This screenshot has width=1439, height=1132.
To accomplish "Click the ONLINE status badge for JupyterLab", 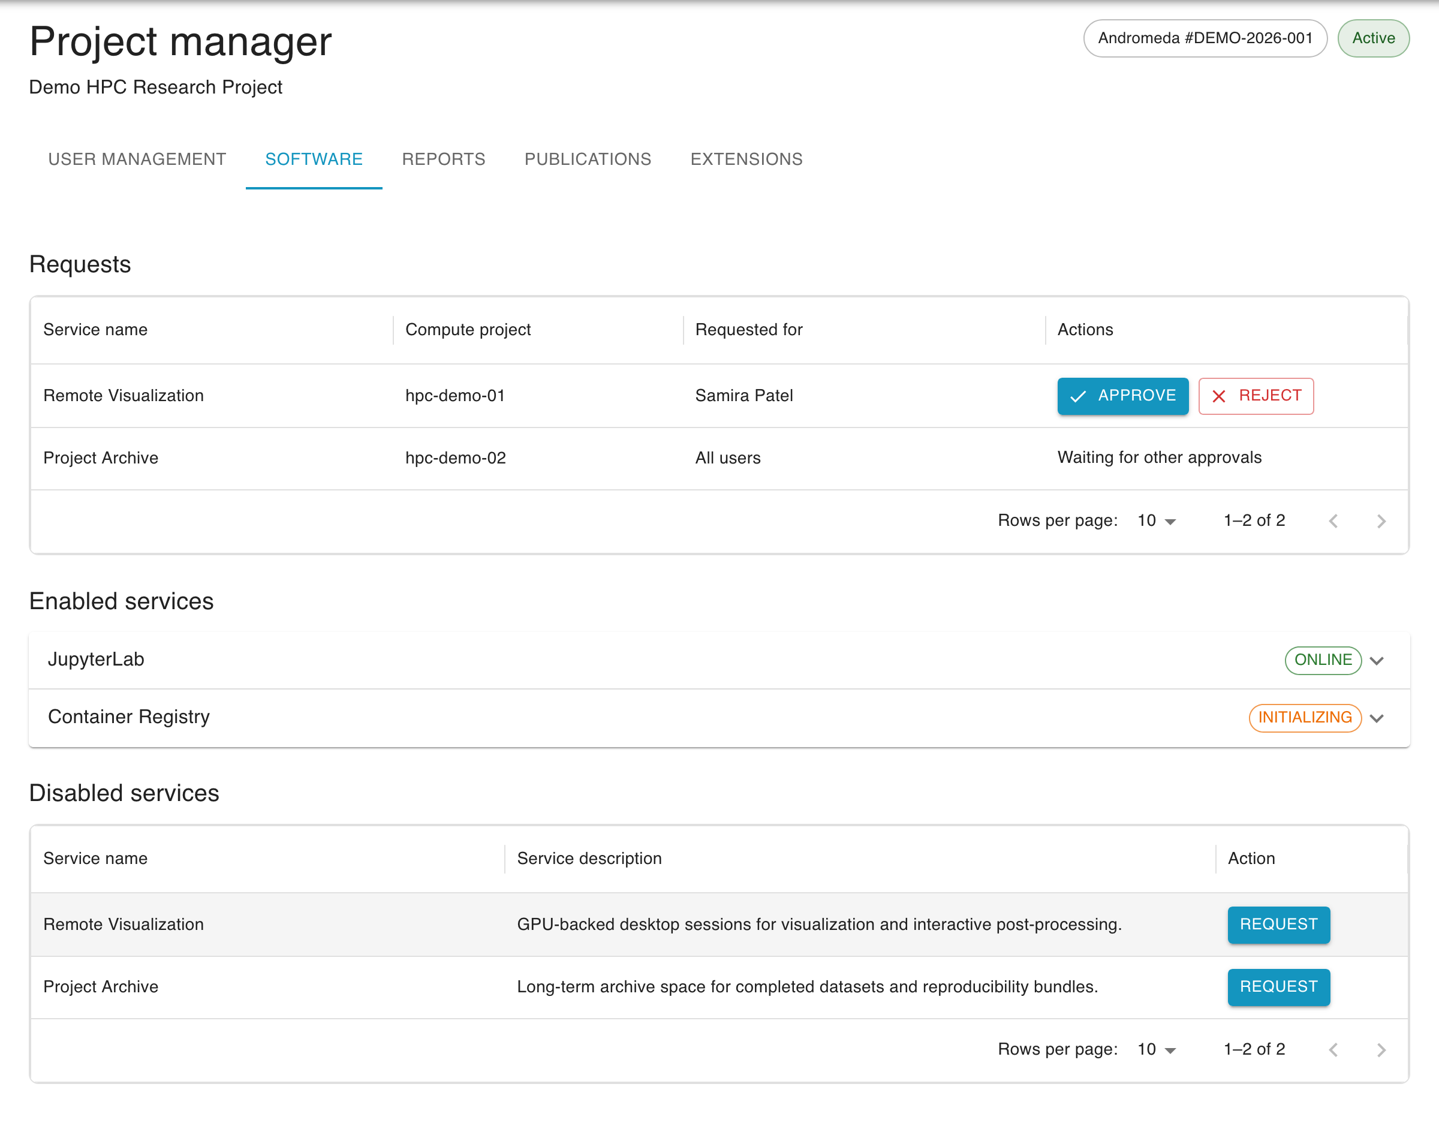I will pyautogui.click(x=1323, y=660).
